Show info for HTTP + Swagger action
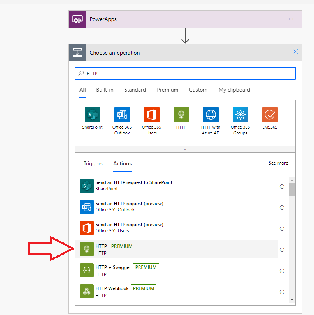This screenshot has width=314, height=315. point(282,271)
